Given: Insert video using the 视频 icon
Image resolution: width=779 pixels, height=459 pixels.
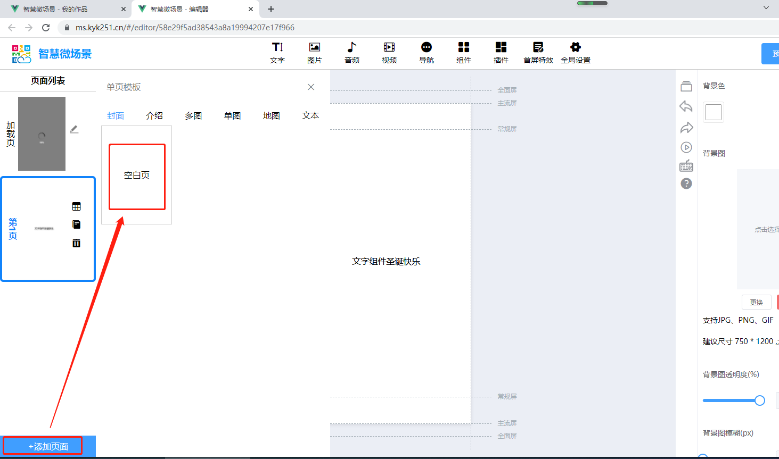Looking at the screenshot, I should 389,53.
